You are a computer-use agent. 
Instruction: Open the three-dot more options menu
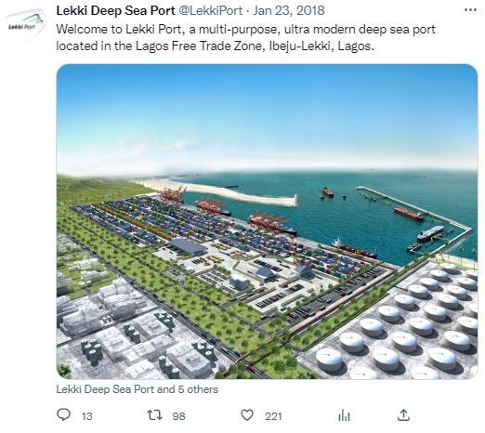click(x=470, y=10)
